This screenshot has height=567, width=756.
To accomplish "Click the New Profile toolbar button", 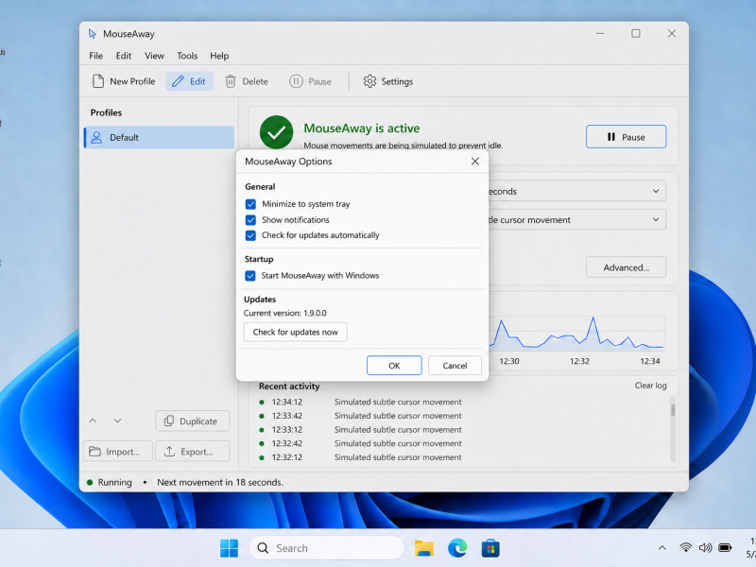I will [124, 81].
